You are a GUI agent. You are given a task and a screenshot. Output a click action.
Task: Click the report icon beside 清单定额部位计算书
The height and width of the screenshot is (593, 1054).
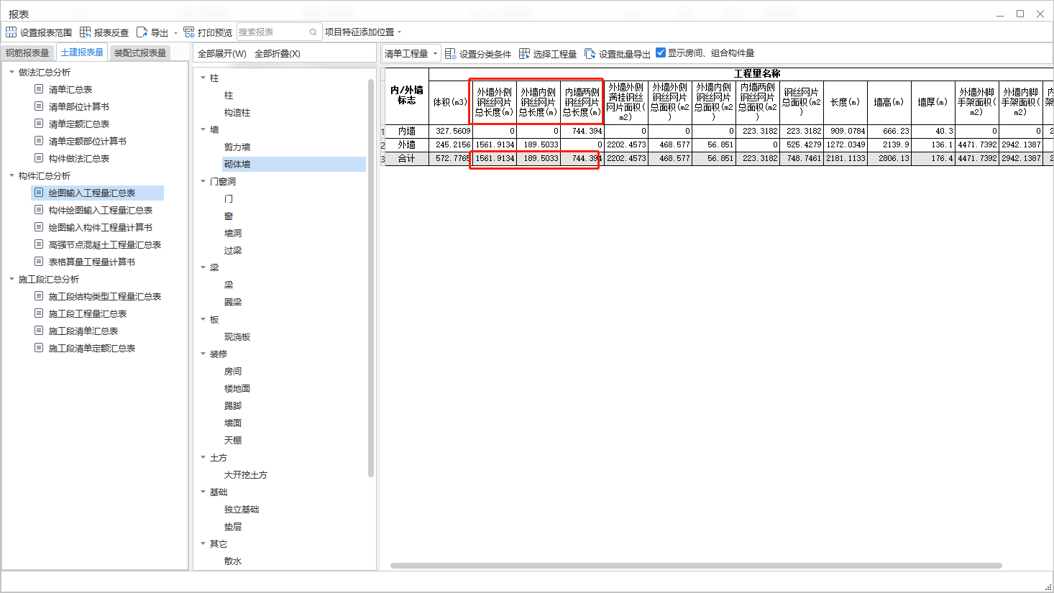pyautogui.click(x=39, y=141)
